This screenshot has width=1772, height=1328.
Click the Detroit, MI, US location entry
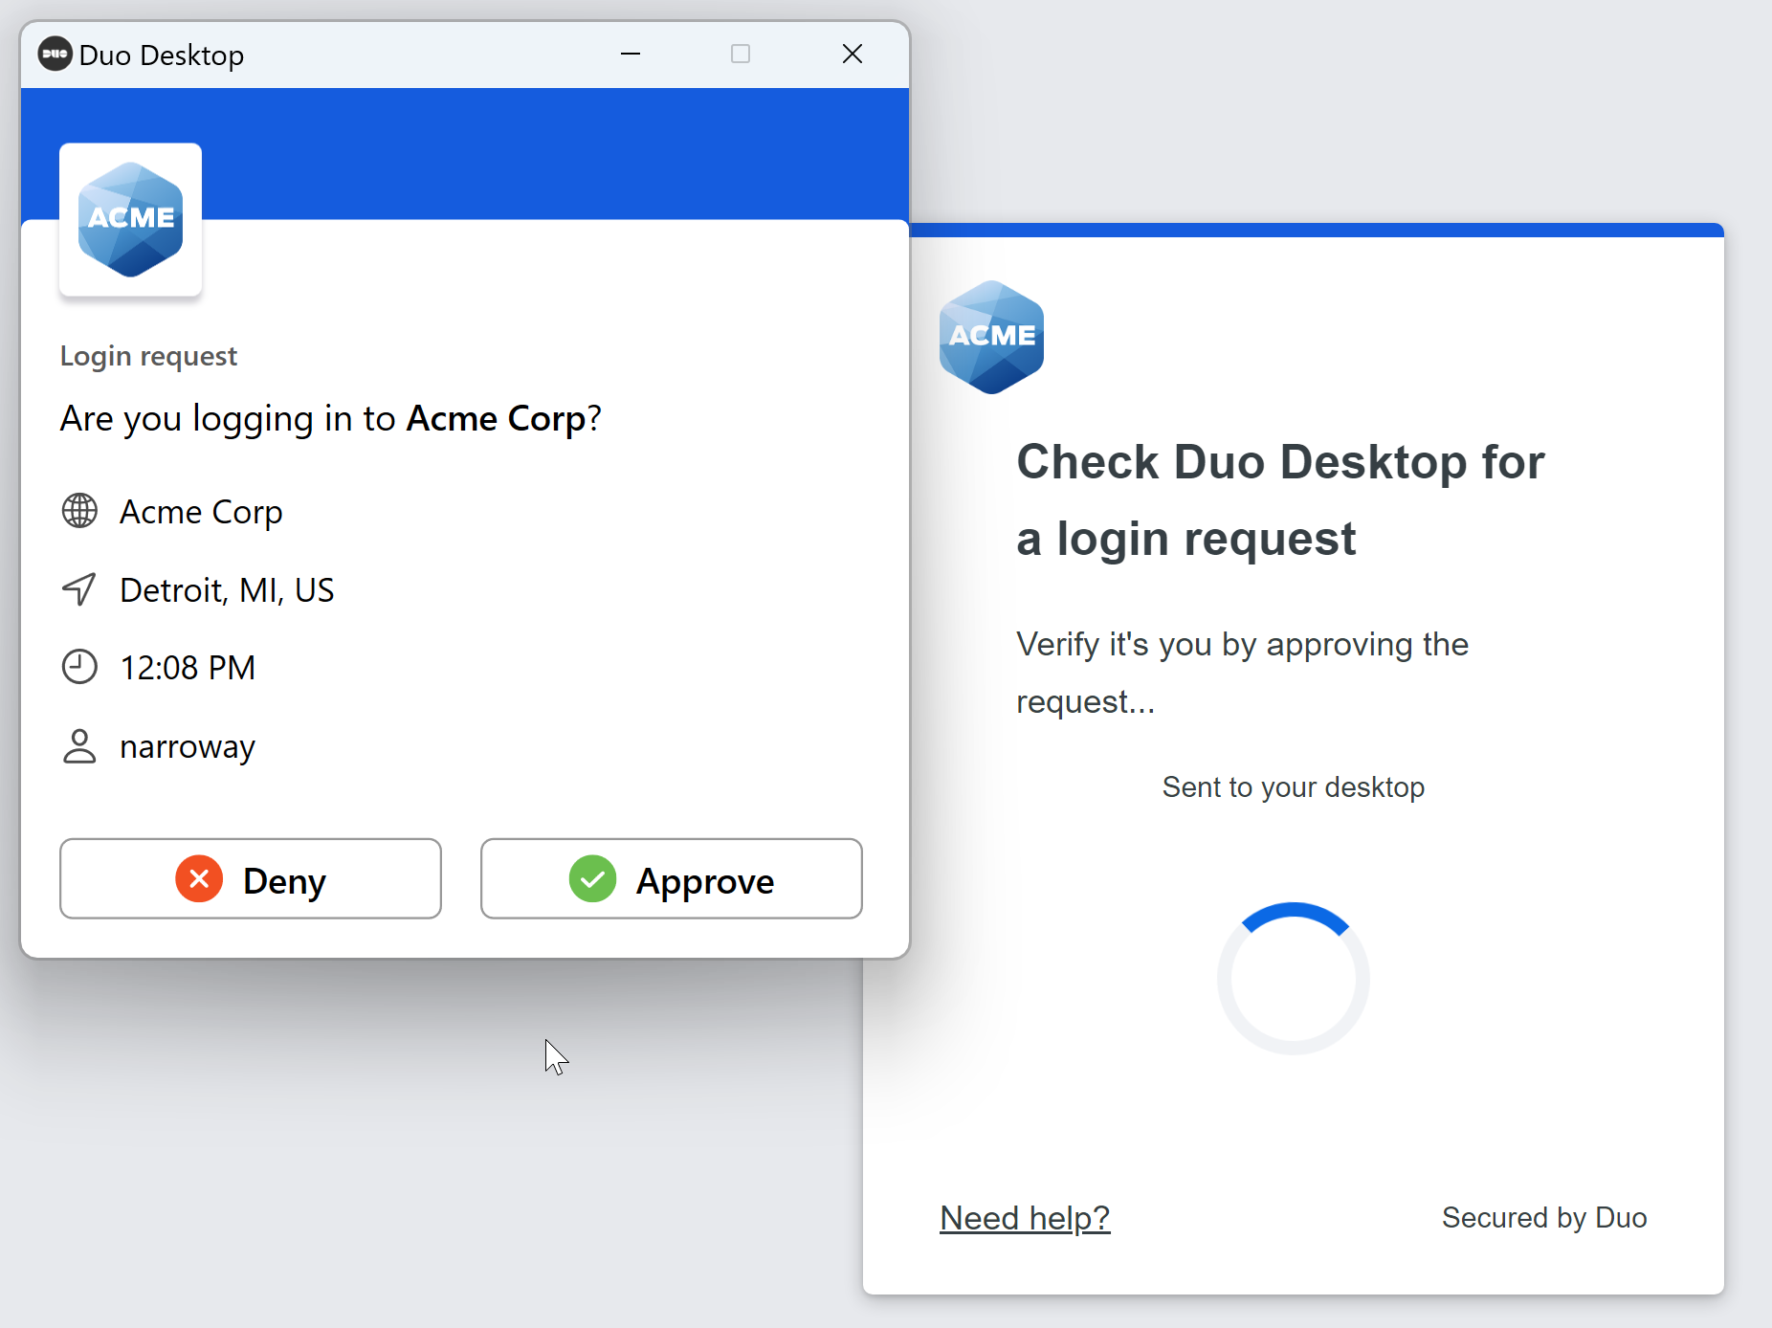click(x=226, y=589)
